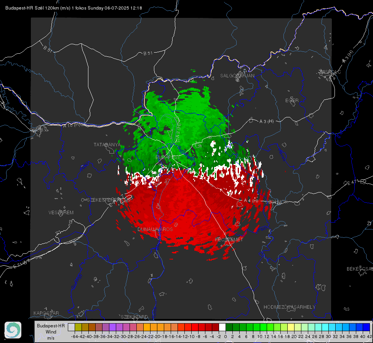373x343 pixels.
Task: Click the BUDAPEST city label on map
Action: coord(168,157)
